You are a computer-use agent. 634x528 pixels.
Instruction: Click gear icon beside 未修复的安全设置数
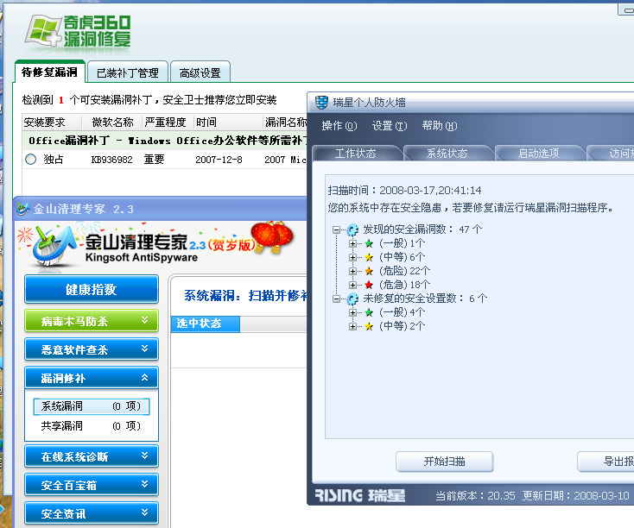352,299
